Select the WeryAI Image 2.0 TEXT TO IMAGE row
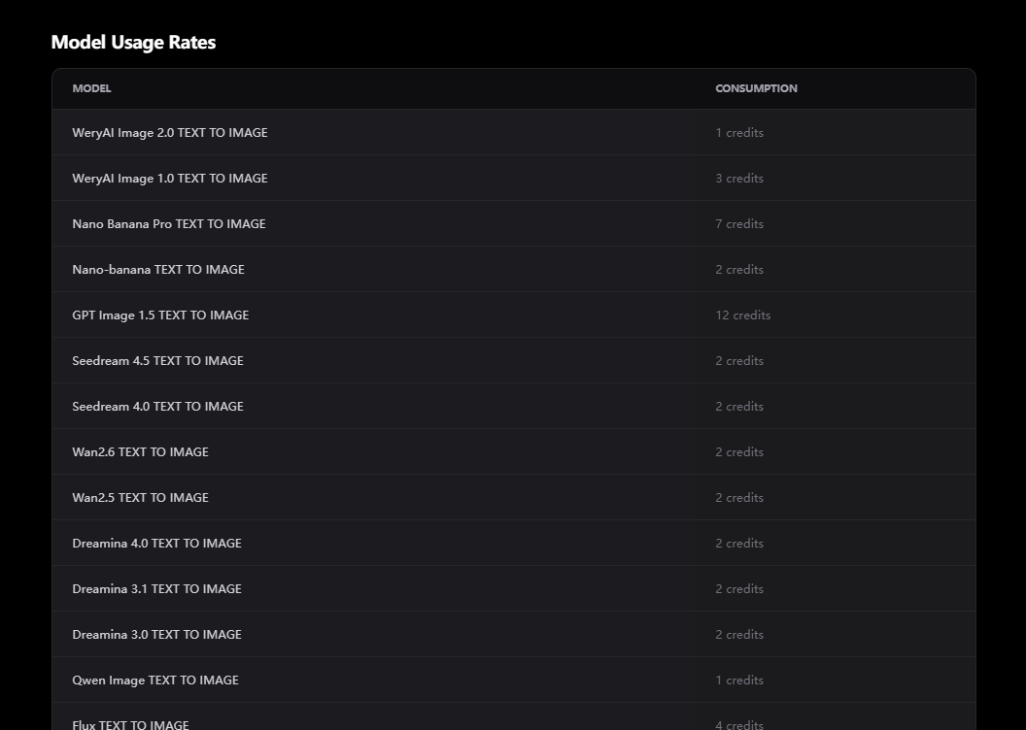The image size is (1026, 730). click(514, 132)
